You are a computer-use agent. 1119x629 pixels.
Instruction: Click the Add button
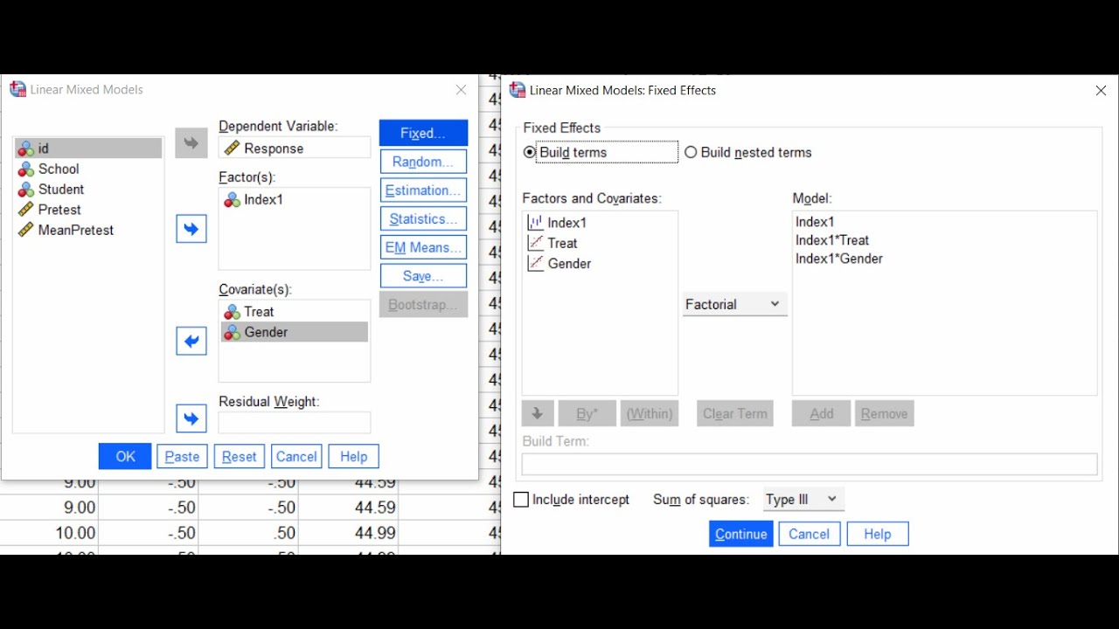point(822,413)
